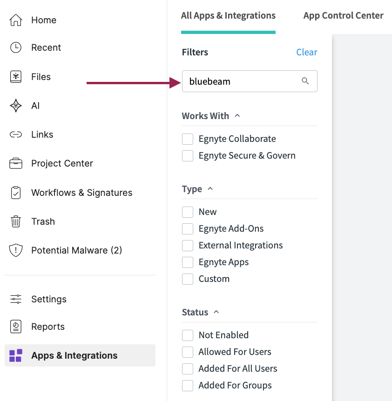Viewport: 392px width, 401px height.
Task: Check the Not Enabled status checkbox
Action: [188, 335]
